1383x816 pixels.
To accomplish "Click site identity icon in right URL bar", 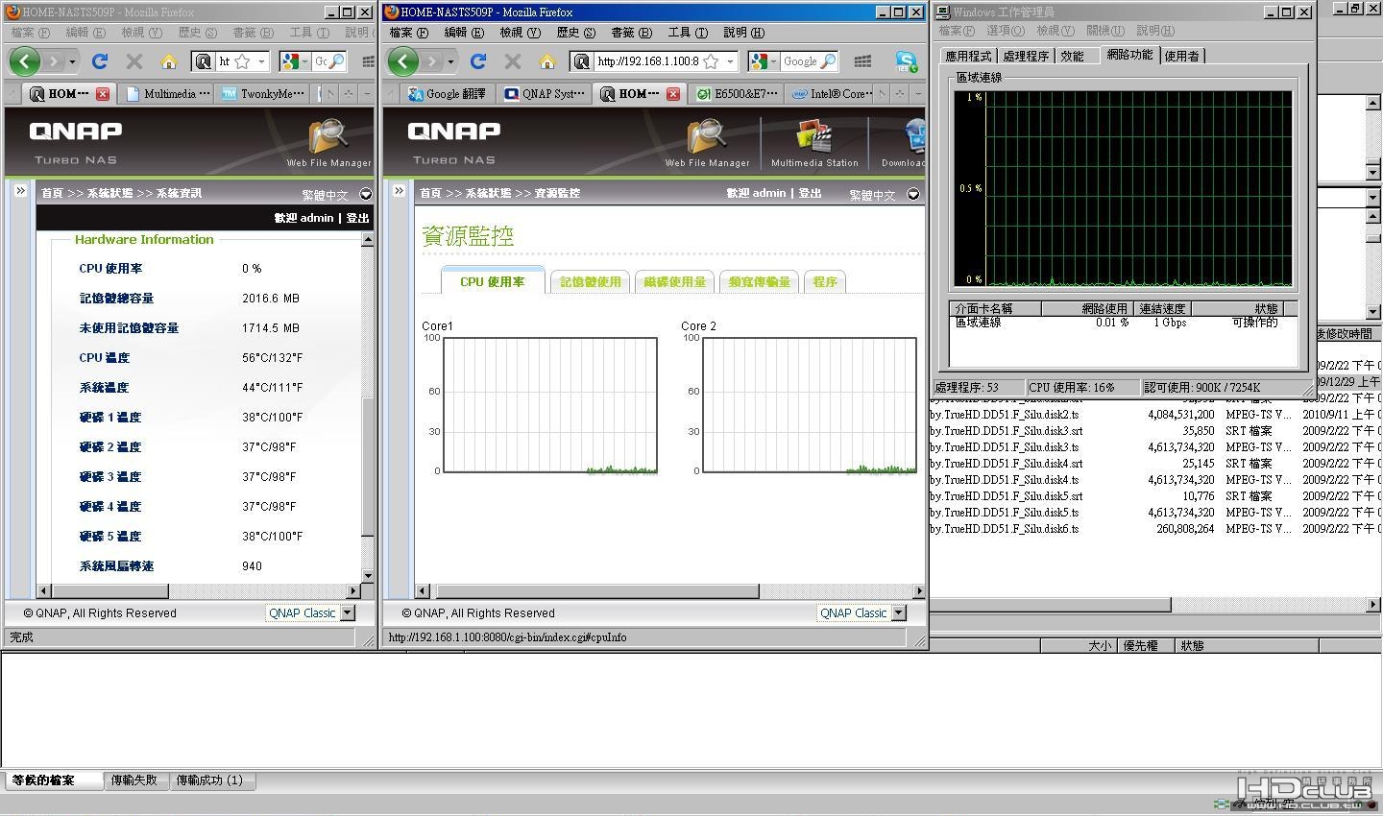I will coord(582,61).
